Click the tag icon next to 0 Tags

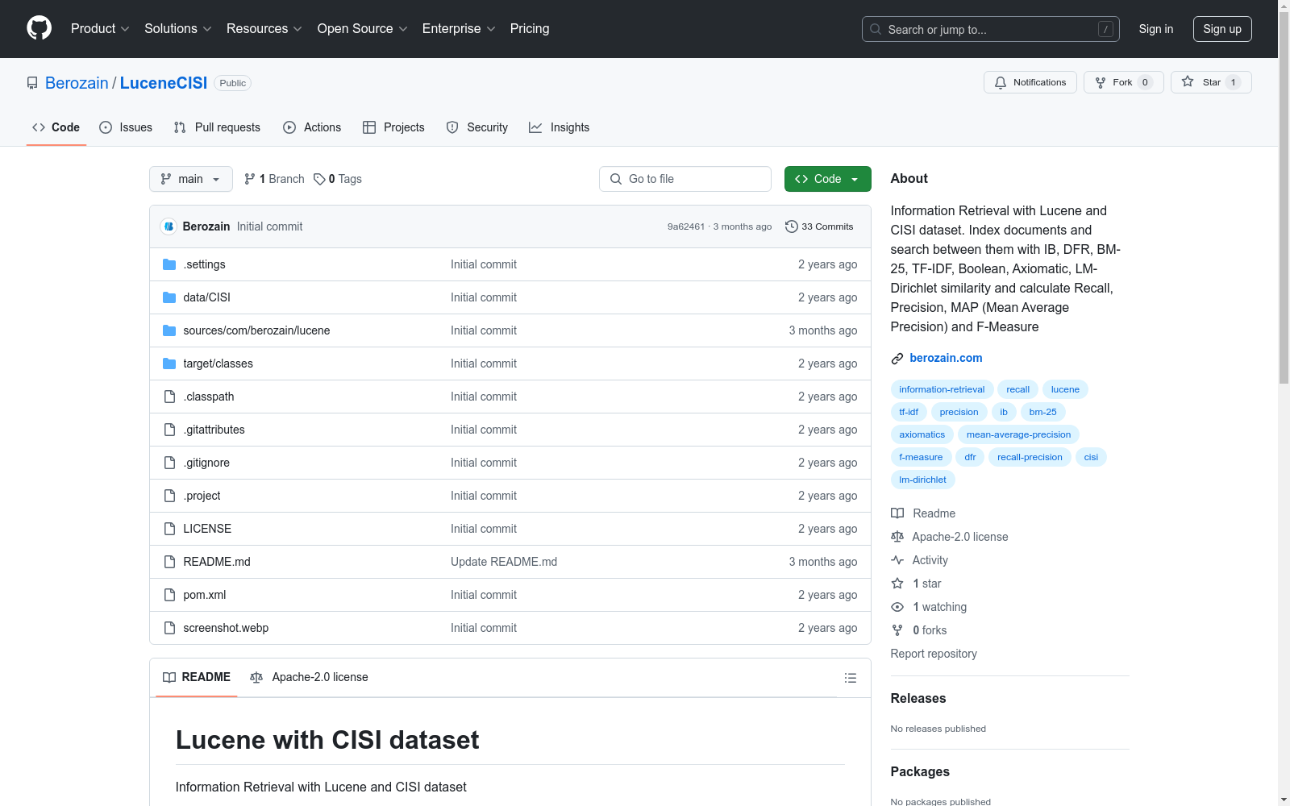point(319,179)
